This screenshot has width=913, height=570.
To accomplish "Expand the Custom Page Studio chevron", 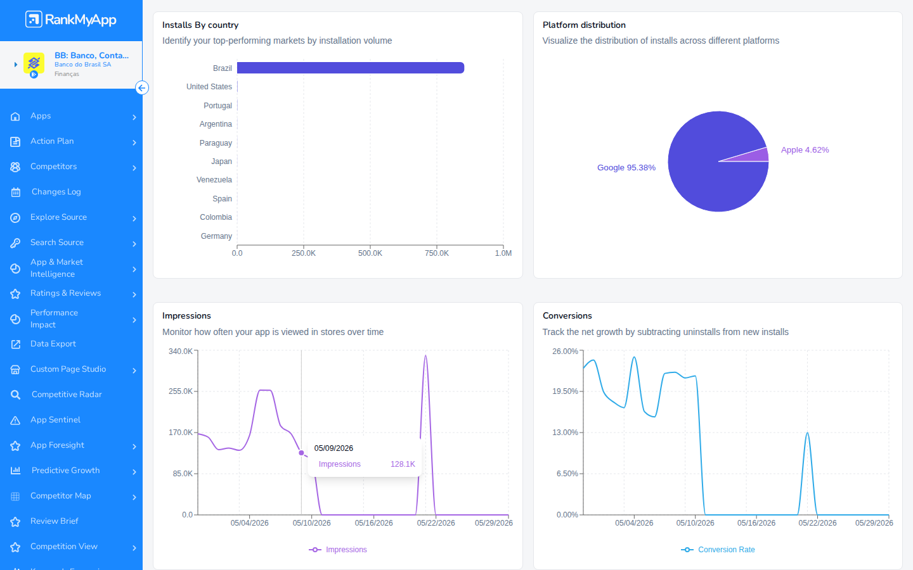I will click(134, 370).
